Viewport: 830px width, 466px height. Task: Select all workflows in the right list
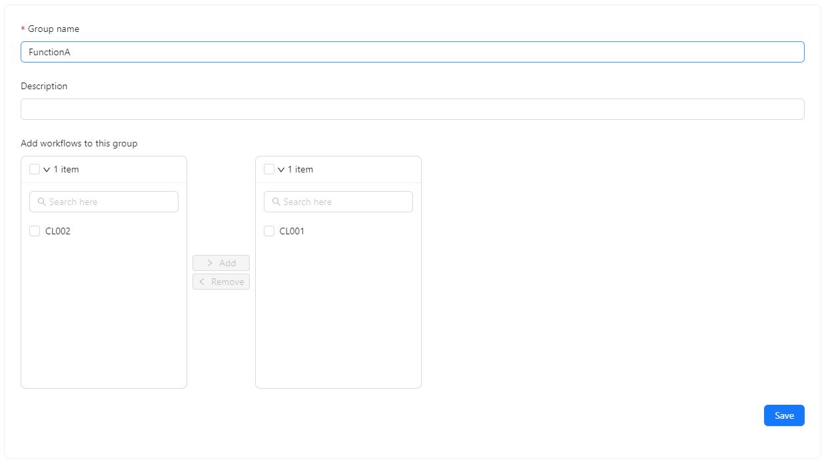point(269,169)
